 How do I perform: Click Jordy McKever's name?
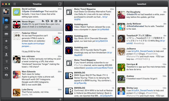click(x=134, y=24)
